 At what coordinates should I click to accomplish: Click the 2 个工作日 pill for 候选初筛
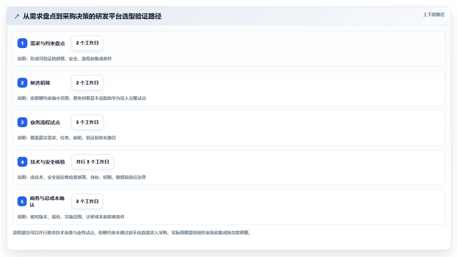tap(87, 83)
